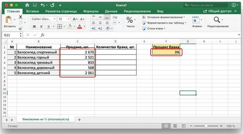The width and height of the screenshot is (243, 134).
Task: Collapse the ribbon with the chevron
Action: (236, 11)
